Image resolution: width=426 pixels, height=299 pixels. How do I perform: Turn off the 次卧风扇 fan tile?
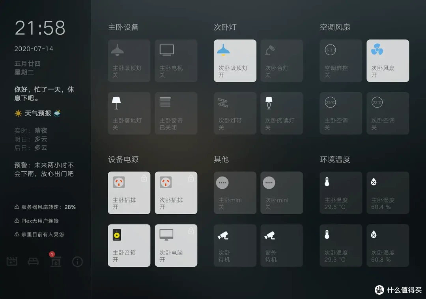388,61
